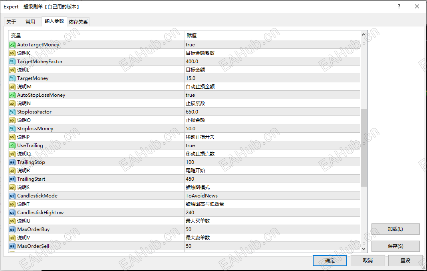Click the 说明Q string icon
427x271 pixels.
(12, 154)
